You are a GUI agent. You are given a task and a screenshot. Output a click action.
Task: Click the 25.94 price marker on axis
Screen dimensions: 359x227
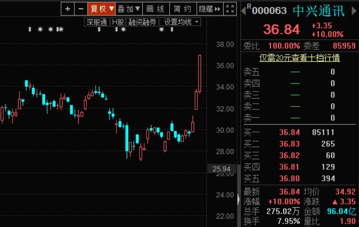pos(221,169)
